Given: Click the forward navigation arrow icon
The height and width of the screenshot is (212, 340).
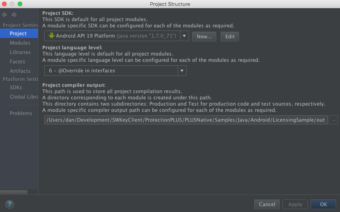Looking at the screenshot, I should 14,14.
